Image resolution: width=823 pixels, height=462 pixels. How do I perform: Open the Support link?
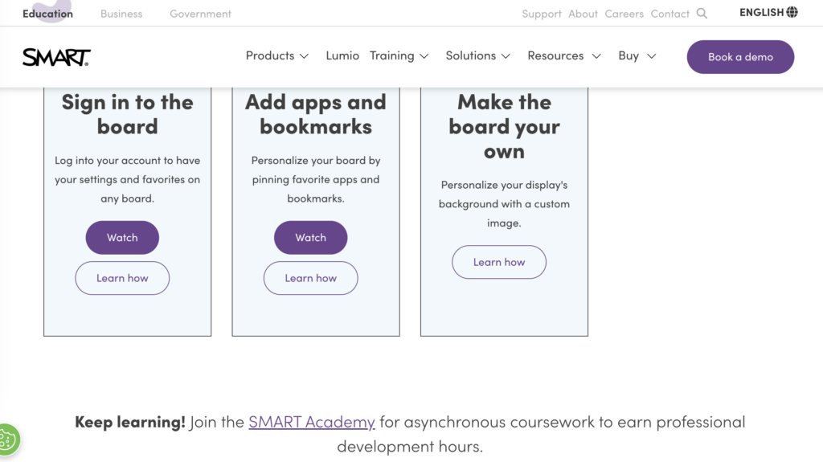click(x=542, y=14)
